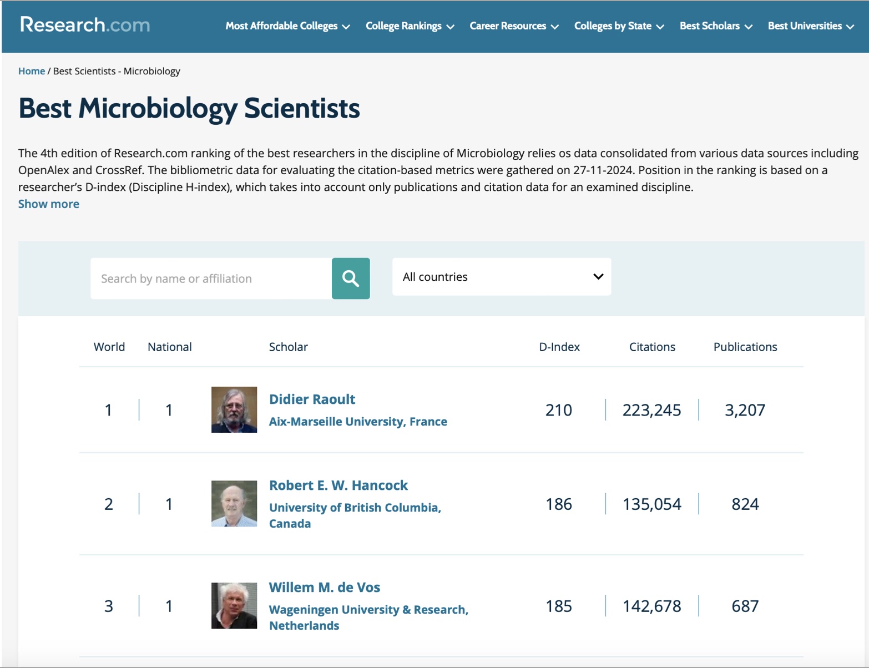This screenshot has height=668, width=869.
Task: Open the Wageningen University & Research link
Action: click(x=368, y=610)
